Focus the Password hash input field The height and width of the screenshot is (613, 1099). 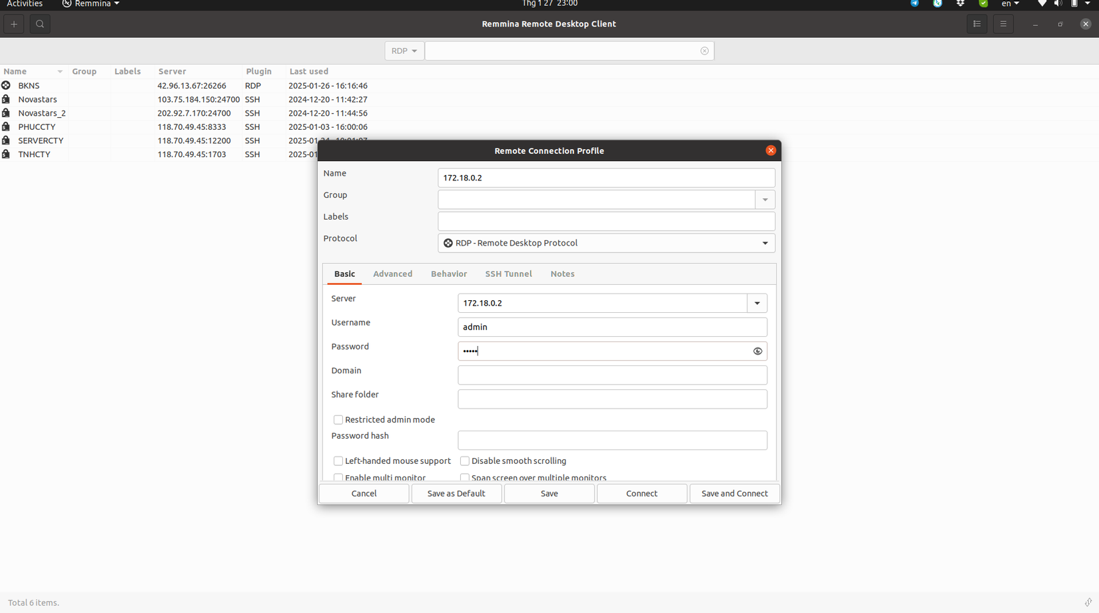point(612,441)
